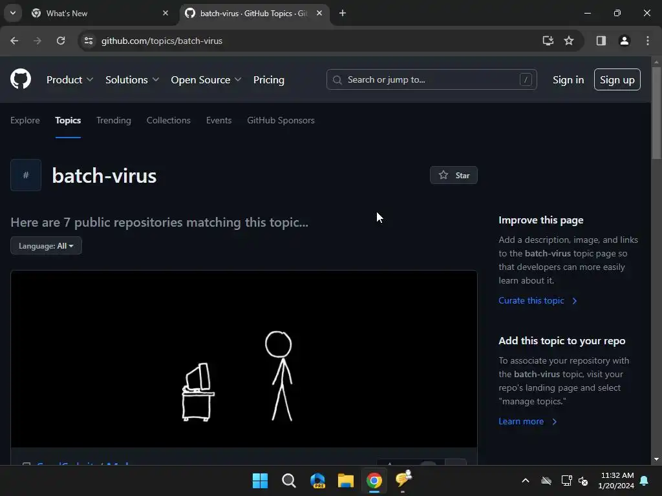Open the Windows Start menu
662x496 pixels.
(x=260, y=480)
